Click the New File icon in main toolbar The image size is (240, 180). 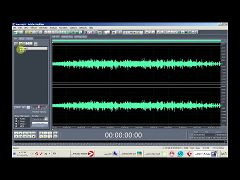27,32
